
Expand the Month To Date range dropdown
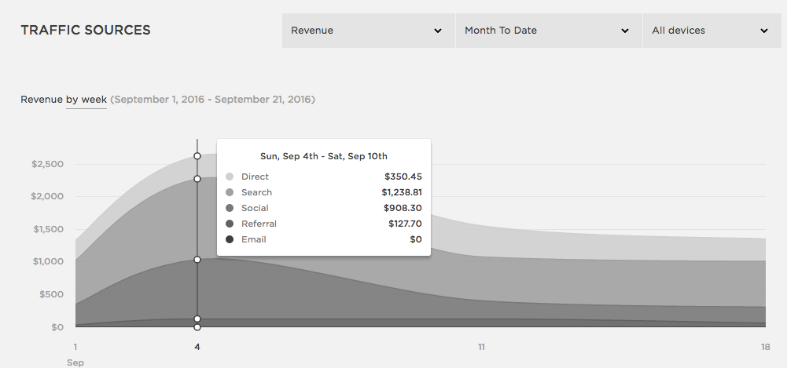tap(548, 31)
